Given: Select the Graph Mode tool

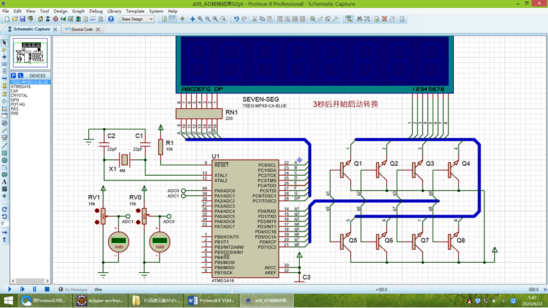Looking at the screenshot, I should 4,109.
